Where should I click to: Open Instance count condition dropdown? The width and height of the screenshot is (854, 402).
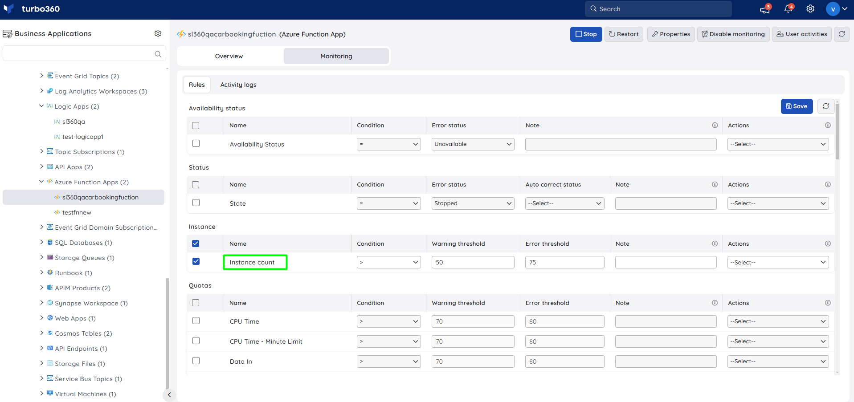pyautogui.click(x=388, y=262)
